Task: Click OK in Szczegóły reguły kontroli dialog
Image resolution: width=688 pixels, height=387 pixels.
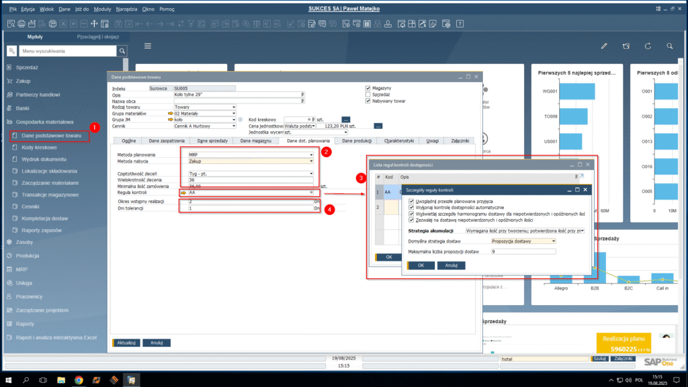Action: (421, 265)
